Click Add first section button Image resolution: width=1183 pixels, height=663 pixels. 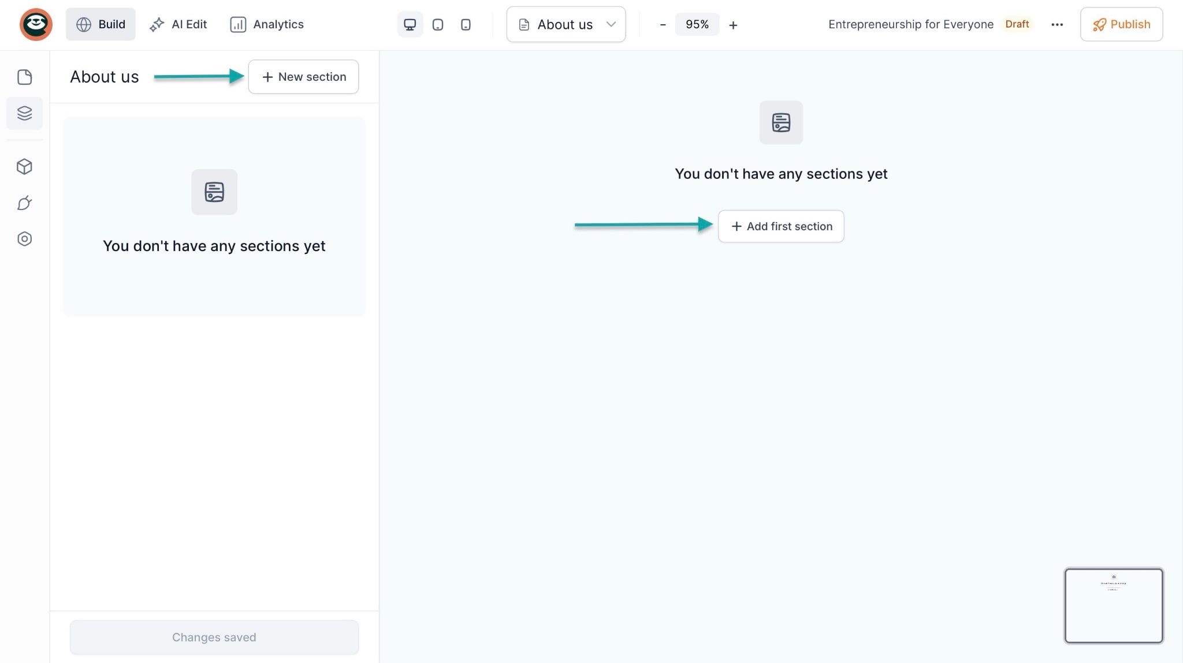click(781, 226)
